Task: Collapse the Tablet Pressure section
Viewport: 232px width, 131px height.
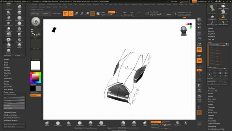Action: tap(9, 92)
